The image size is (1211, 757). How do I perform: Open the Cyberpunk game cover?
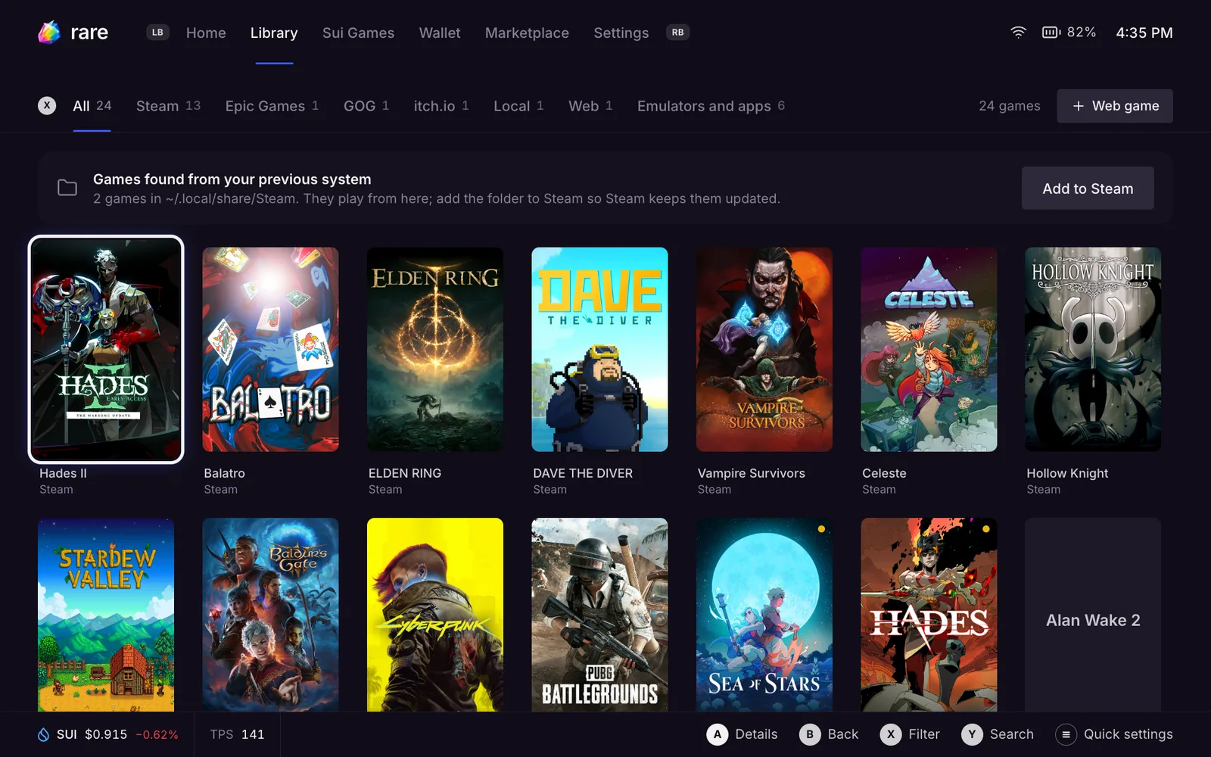[435, 615]
